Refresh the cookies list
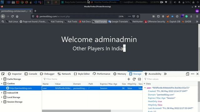The image size is (200, 112). pos(134,79)
